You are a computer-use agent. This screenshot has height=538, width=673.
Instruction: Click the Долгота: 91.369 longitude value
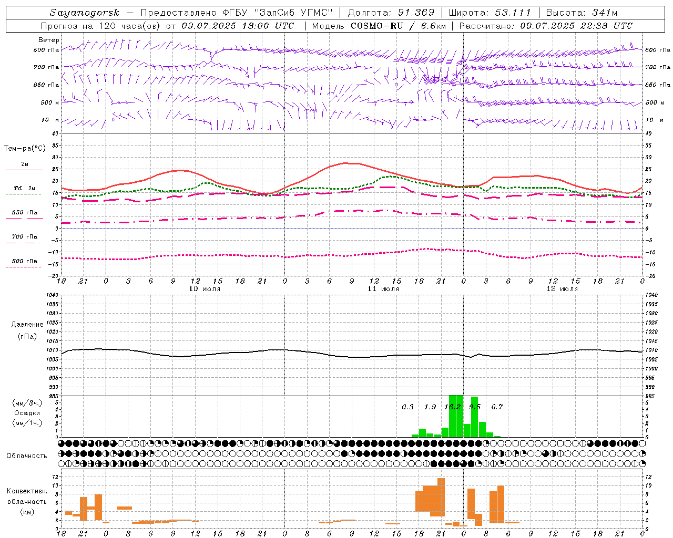click(x=391, y=13)
